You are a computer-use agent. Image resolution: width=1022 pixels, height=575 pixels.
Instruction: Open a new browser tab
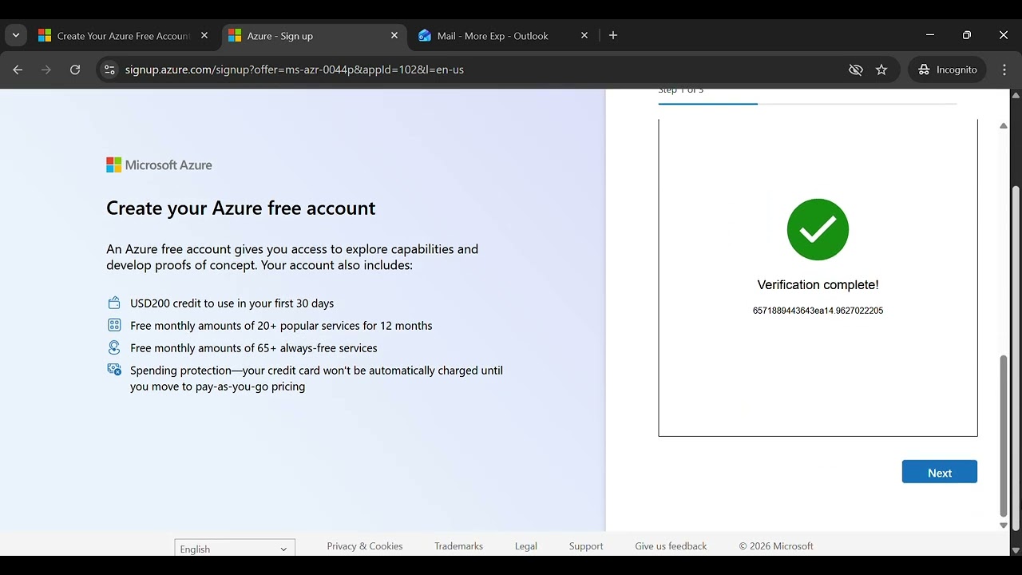click(x=613, y=35)
